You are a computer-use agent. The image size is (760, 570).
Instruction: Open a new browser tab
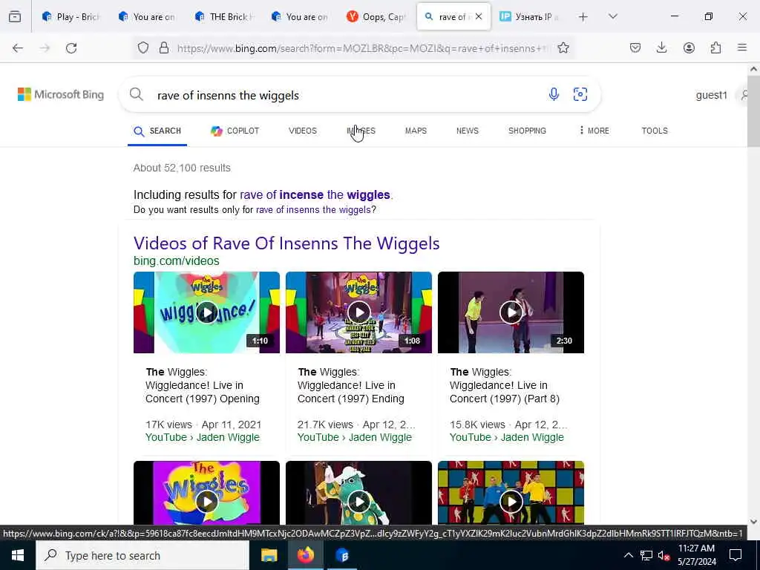583,17
